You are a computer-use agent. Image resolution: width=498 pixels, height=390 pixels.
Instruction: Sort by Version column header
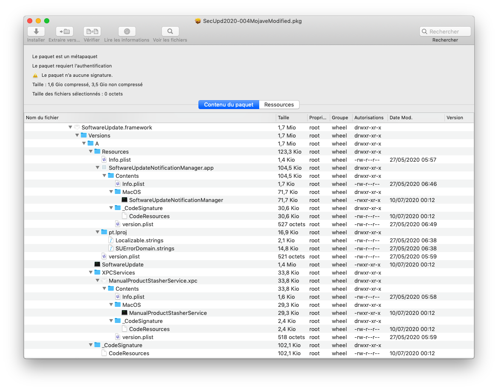459,118
